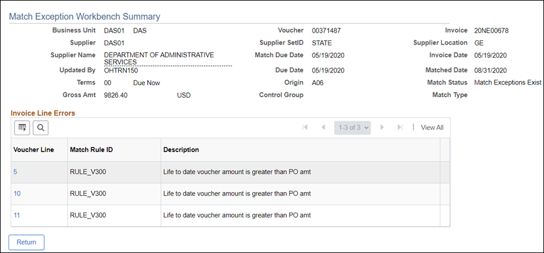Open the 1-3 of 3 rows dropdown
Image resolution: width=544 pixels, height=253 pixels.
(x=353, y=127)
